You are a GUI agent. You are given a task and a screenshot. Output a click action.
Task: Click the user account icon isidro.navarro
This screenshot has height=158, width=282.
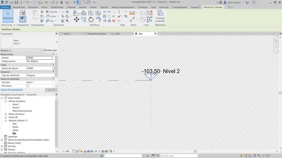[225, 2]
